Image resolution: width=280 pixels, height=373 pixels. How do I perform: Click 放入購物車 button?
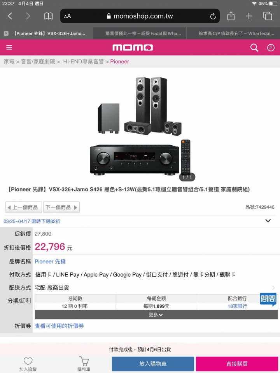tap(153, 364)
